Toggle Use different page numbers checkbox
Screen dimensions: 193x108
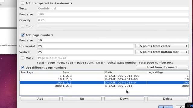[x=23, y=67]
